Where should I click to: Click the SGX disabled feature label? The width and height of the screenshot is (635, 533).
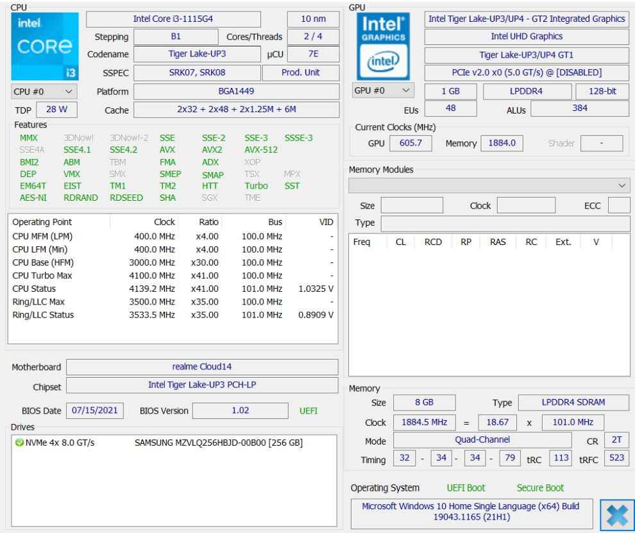(x=210, y=198)
